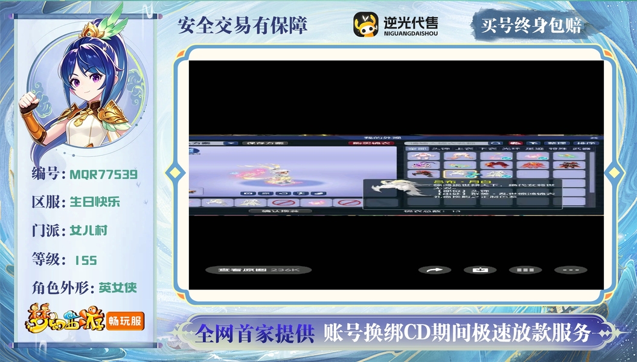This screenshot has height=362, width=637.
Task: Click the red 购买锦衣 button
Action: [x=371, y=143]
